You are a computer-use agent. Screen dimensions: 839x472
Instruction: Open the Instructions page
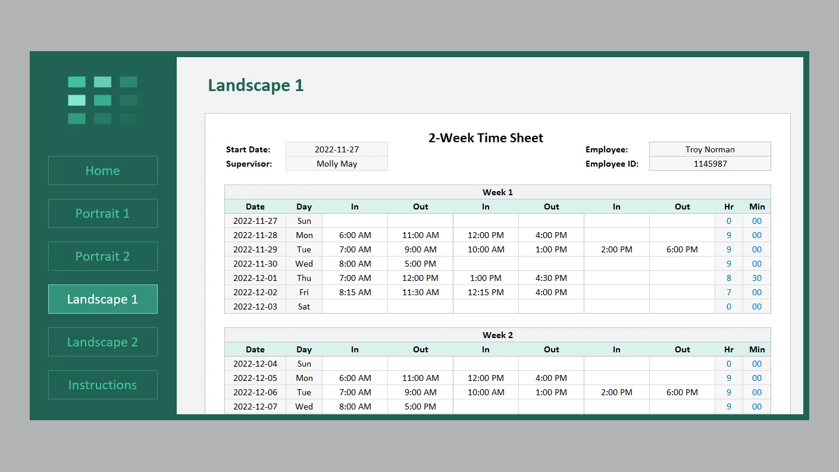click(x=102, y=385)
